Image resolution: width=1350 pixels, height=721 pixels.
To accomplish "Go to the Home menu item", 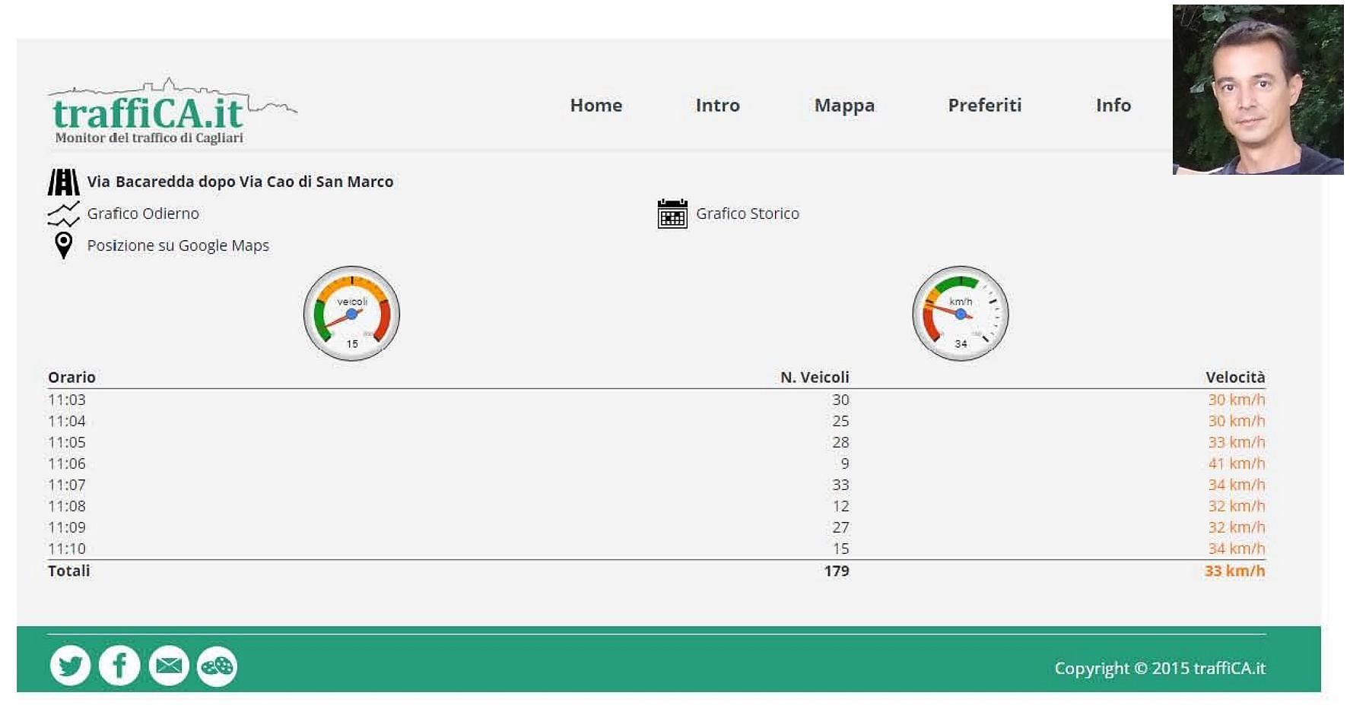I will click(x=596, y=106).
